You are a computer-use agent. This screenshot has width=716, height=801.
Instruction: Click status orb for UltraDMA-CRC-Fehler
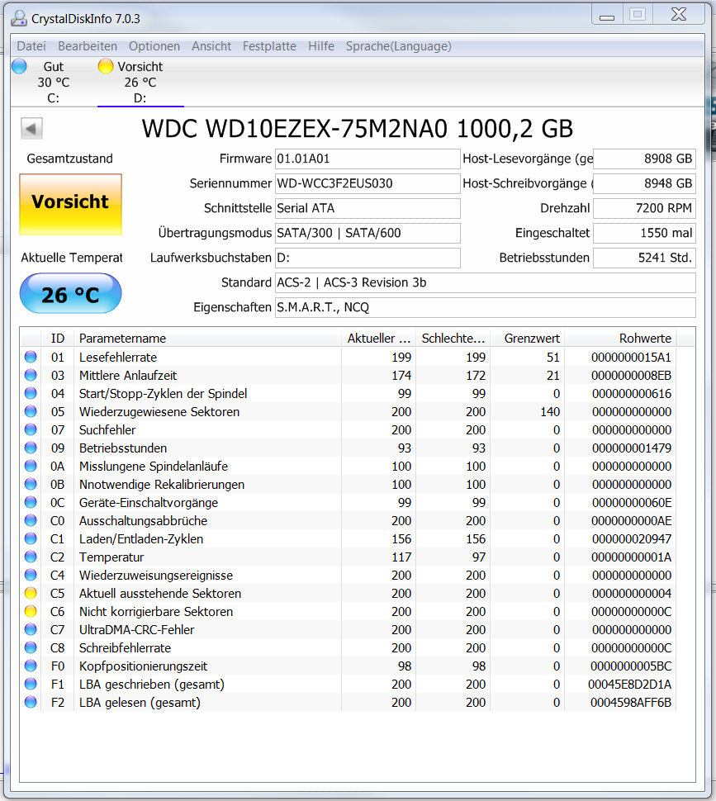point(31,629)
